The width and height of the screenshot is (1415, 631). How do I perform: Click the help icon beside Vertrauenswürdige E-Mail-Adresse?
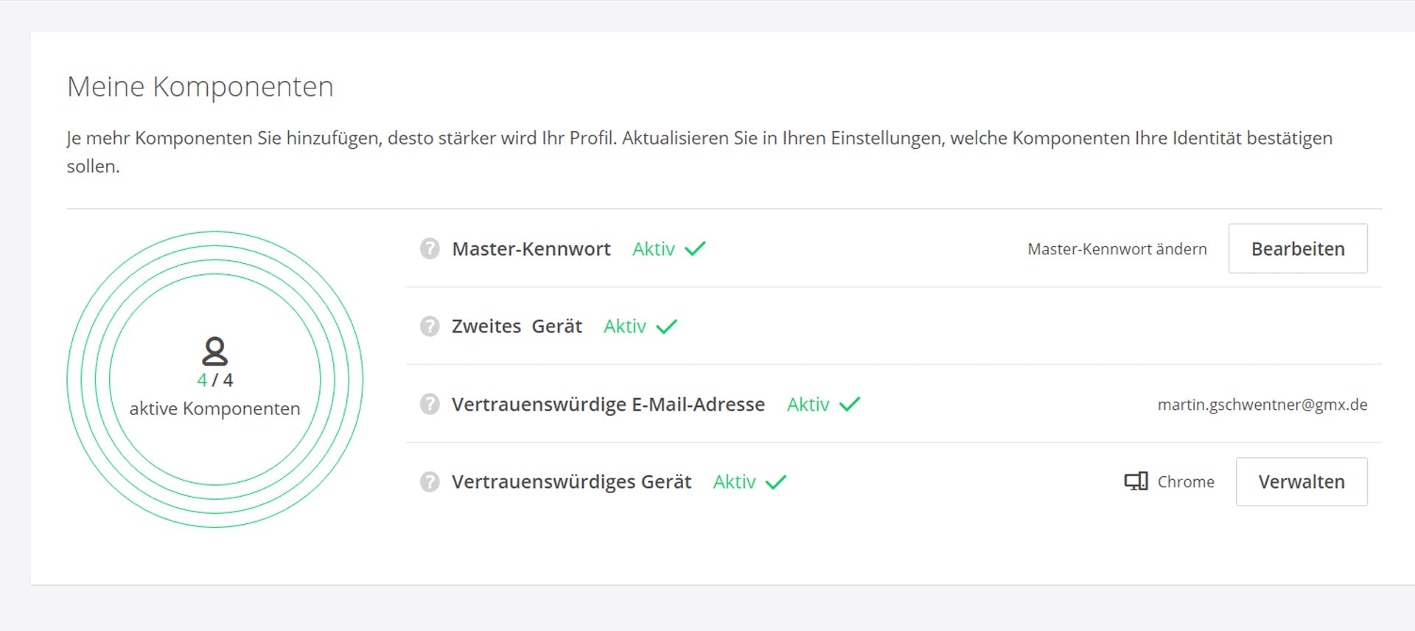[429, 404]
